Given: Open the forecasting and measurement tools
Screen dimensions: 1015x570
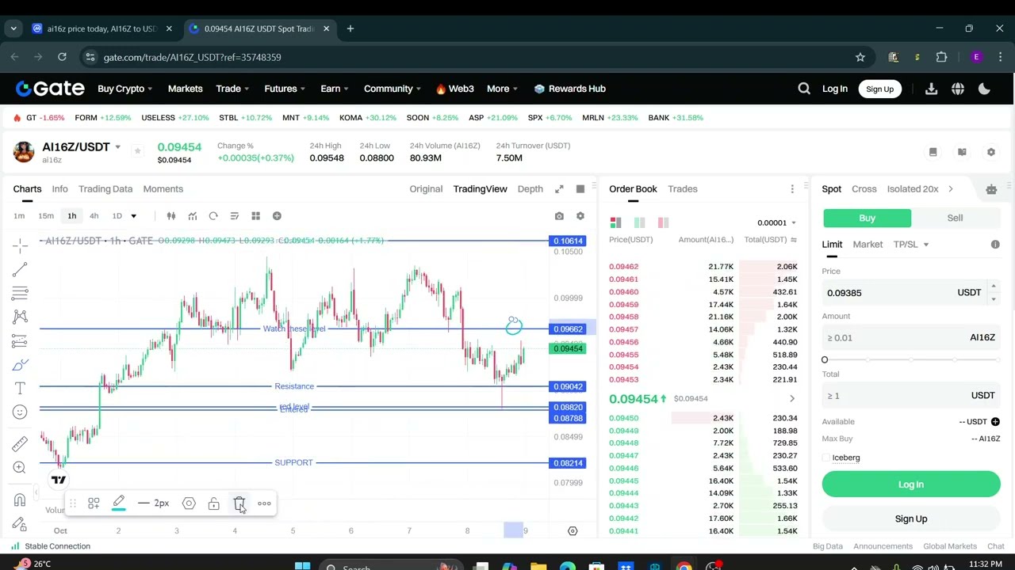Looking at the screenshot, I should 20,341.
